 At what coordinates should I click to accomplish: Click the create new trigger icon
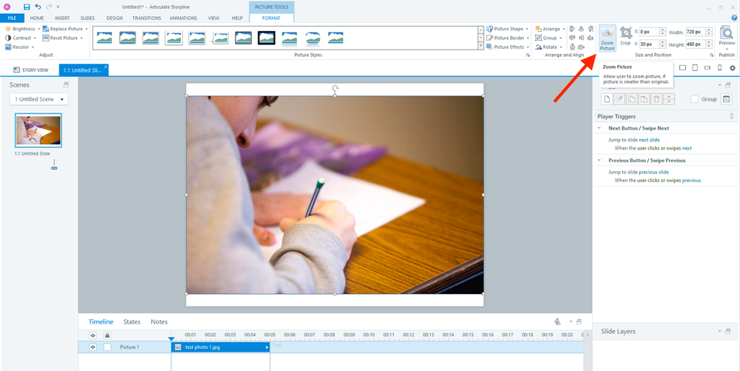coord(607,99)
